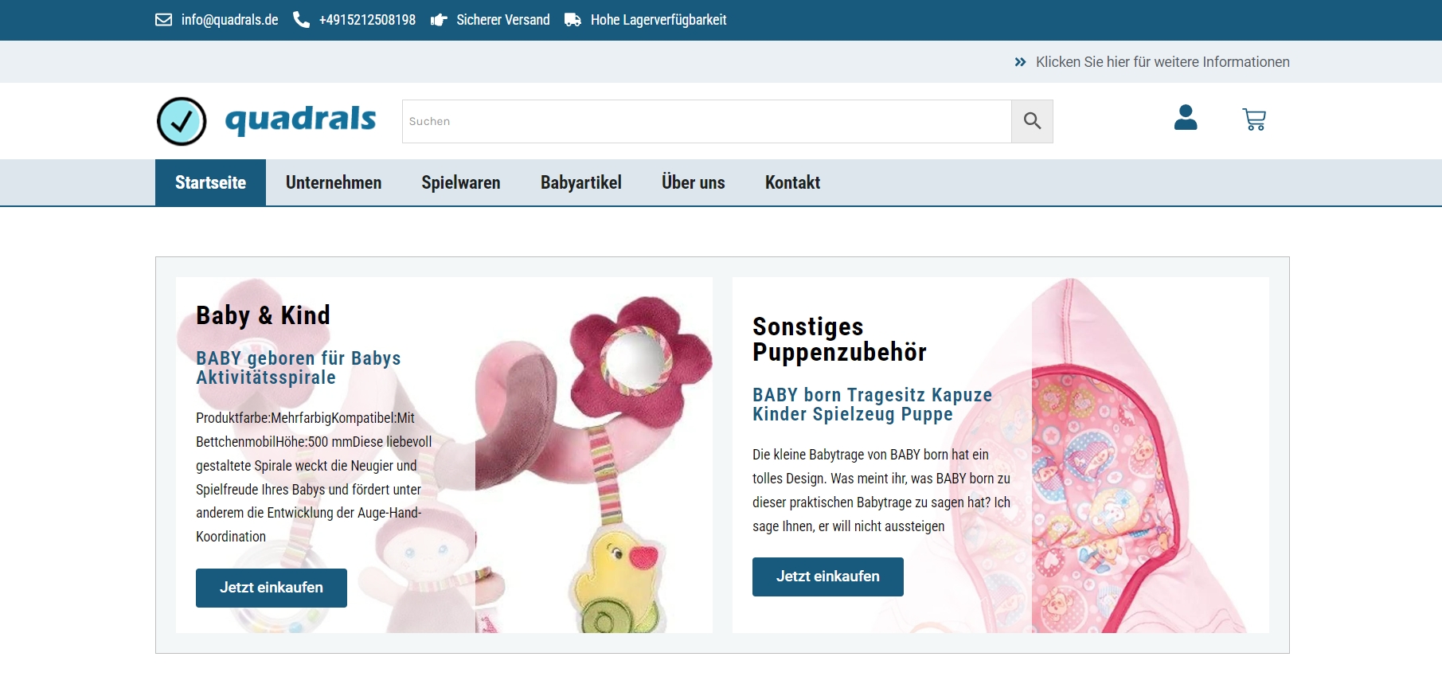Go to the Startseite tab
Viewport: 1442px width, 692px height.
210,182
